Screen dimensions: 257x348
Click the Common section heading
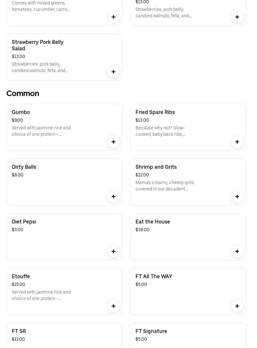point(23,93)
